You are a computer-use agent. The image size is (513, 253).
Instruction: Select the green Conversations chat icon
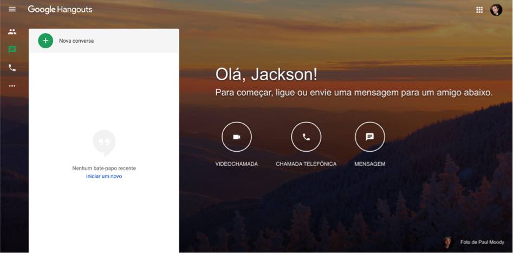(12, 50)
